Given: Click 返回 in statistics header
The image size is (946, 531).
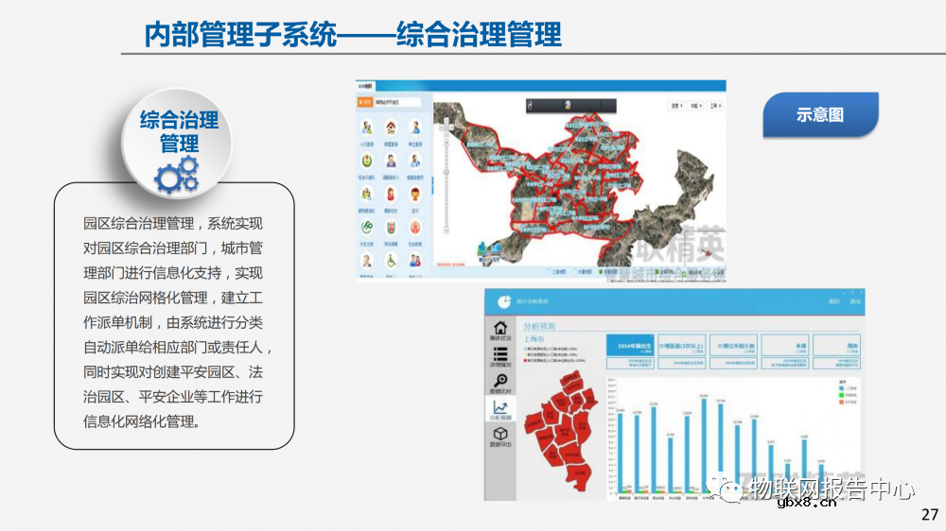Looking at the screenshot, I should point(833,301).
